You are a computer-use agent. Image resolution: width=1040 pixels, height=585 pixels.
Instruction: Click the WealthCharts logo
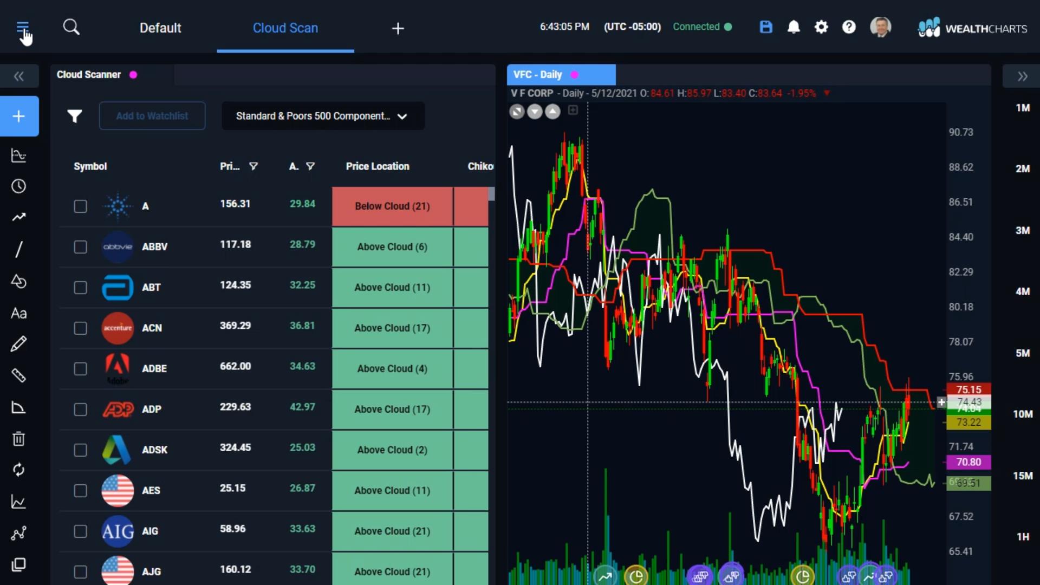972,28
